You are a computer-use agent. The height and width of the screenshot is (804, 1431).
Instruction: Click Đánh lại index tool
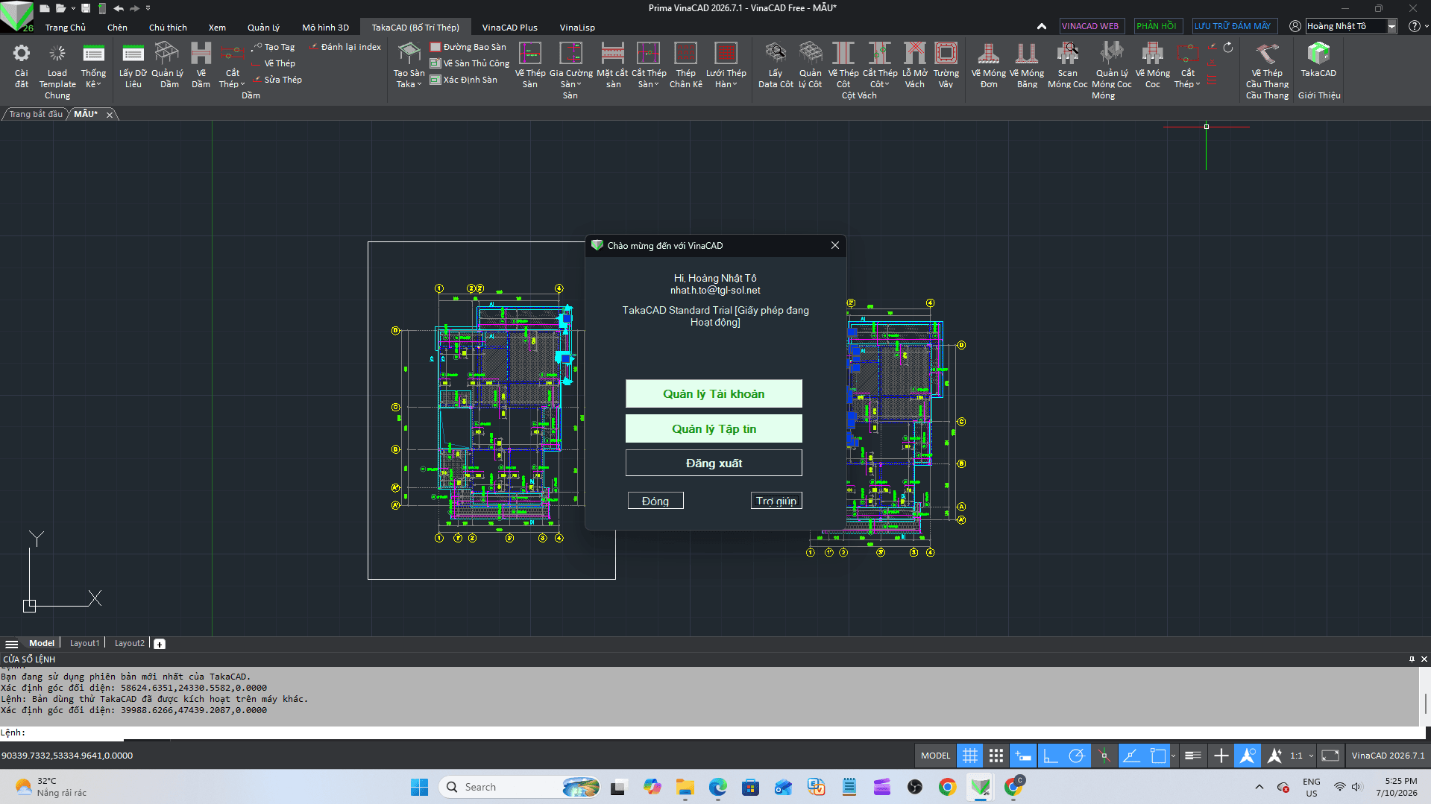(346, 47)
